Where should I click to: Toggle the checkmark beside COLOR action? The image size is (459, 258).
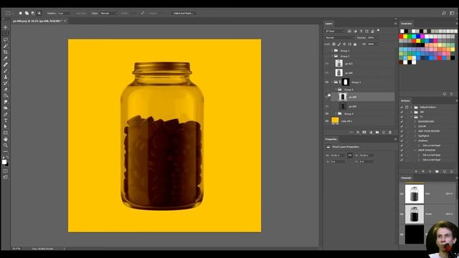click(402, 126)
